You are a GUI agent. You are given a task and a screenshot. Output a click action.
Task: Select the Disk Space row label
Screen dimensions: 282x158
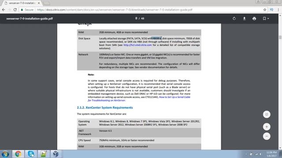84,38
